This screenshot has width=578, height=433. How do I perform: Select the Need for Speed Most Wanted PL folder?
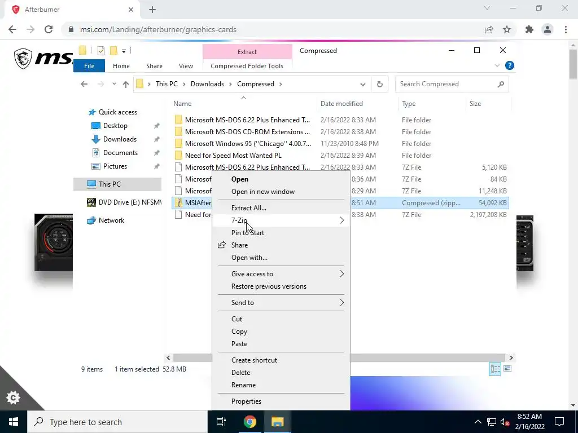[233, 156]
